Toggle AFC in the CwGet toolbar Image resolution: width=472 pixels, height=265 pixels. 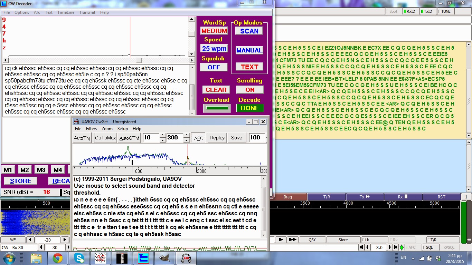[x=198, y=138]
